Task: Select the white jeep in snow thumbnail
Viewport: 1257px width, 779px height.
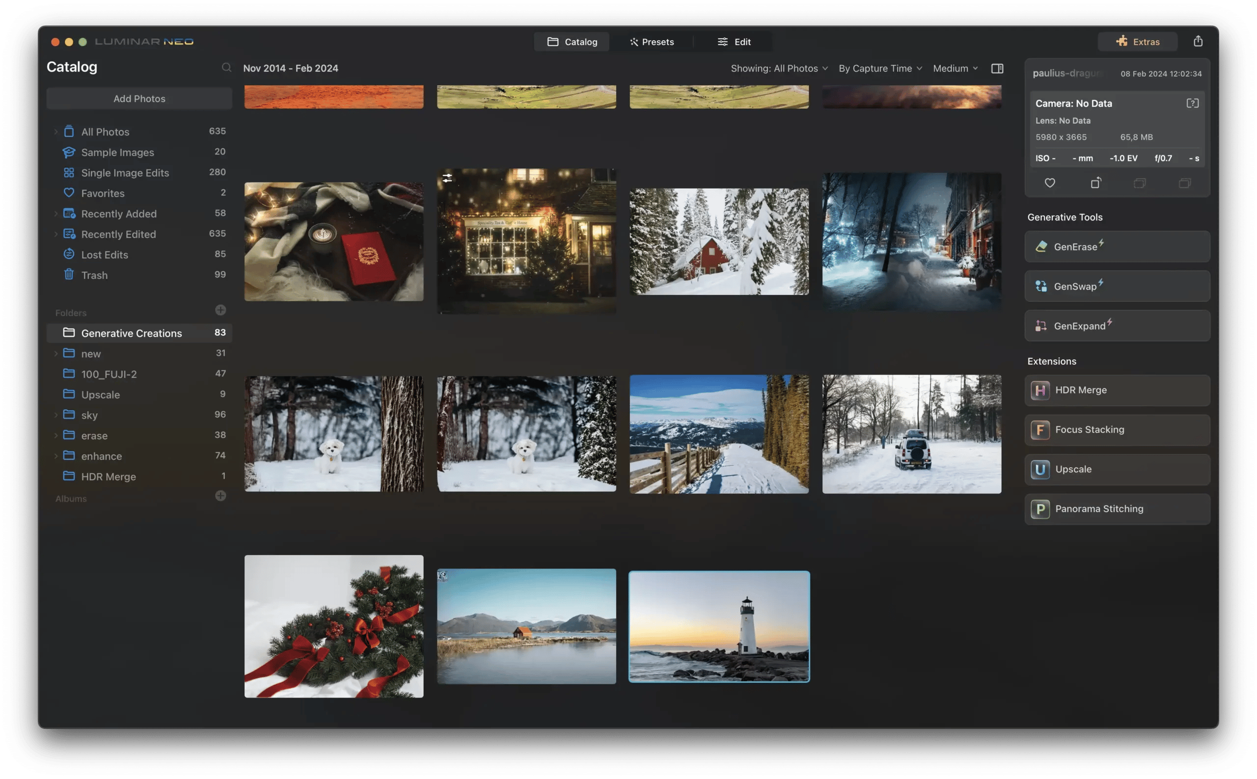Action: (x=911, y=434)
